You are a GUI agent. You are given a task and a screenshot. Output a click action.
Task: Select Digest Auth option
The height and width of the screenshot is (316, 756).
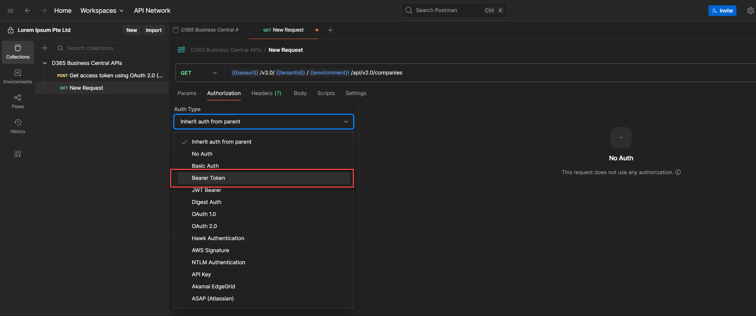(264, 202)
